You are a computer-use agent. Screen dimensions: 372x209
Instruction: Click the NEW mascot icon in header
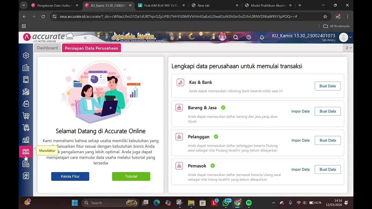pyautogui.click(x=223, y=37)
